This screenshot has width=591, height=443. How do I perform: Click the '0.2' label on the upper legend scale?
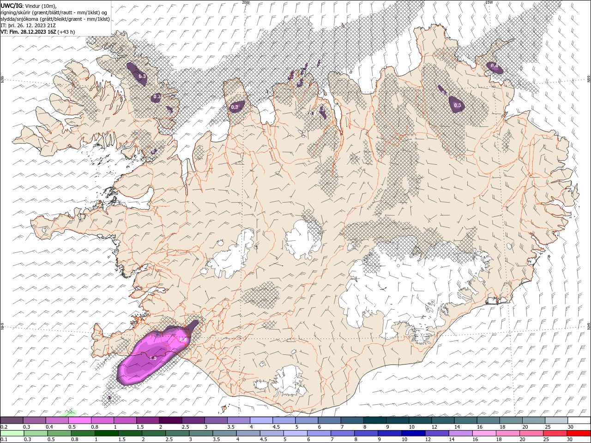point(4,427)
